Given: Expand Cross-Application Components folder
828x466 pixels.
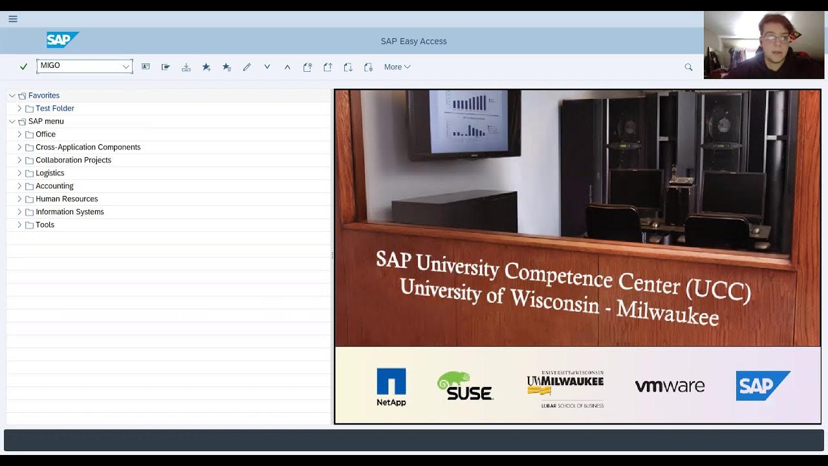Looking at the screenshot, I should [19, 147].
